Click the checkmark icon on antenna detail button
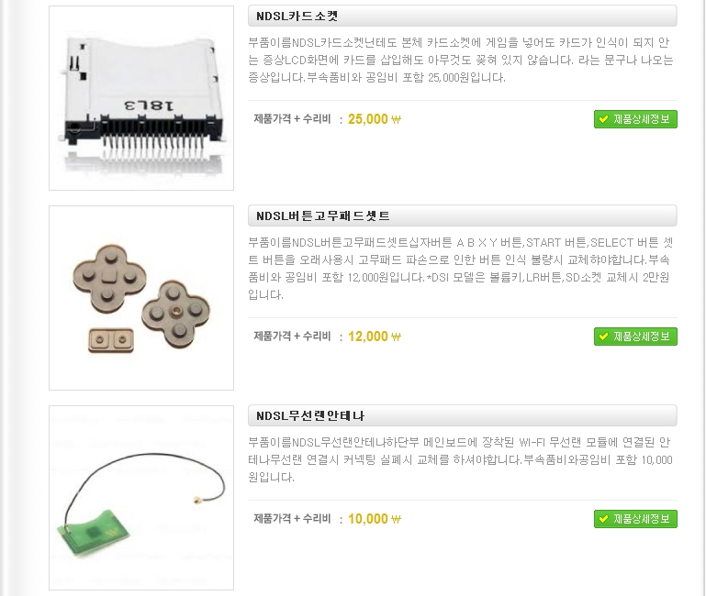This screenshot has height=596, width=706. click(604, 519)
